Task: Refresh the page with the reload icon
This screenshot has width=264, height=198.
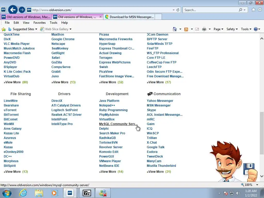Action: [178, 10]
